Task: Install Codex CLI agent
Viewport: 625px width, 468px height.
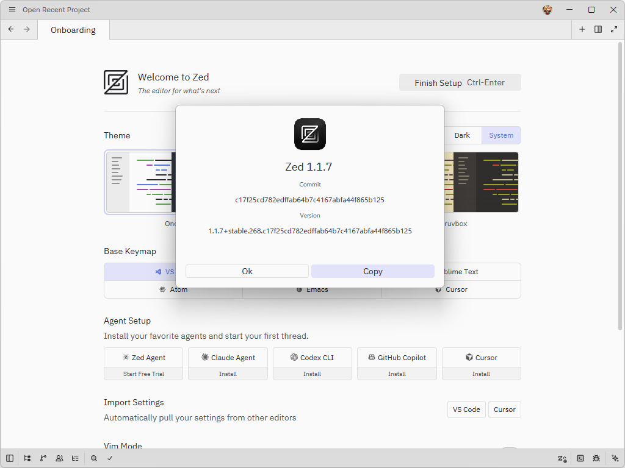Action: (312, 374)
